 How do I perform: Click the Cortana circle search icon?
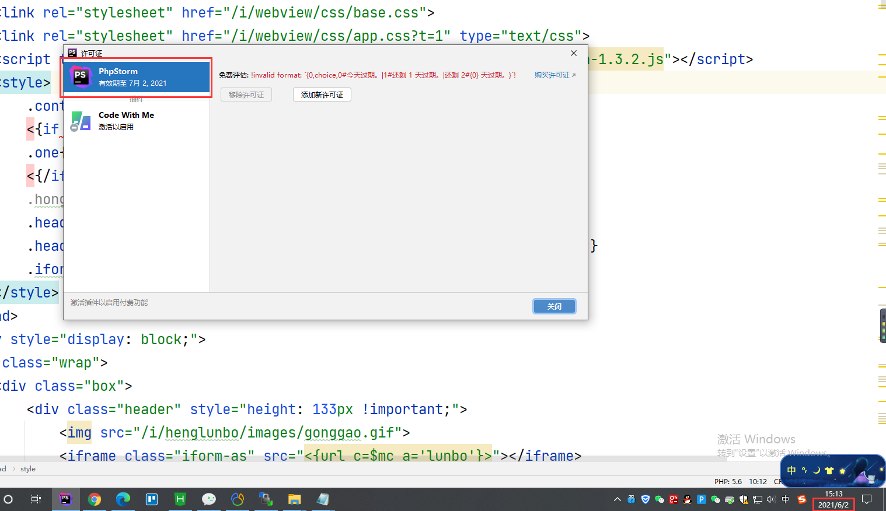pyautogui.click(x=8, y=499)
